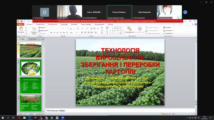Select the Format Painter brush icon

[x=26, y=33]
